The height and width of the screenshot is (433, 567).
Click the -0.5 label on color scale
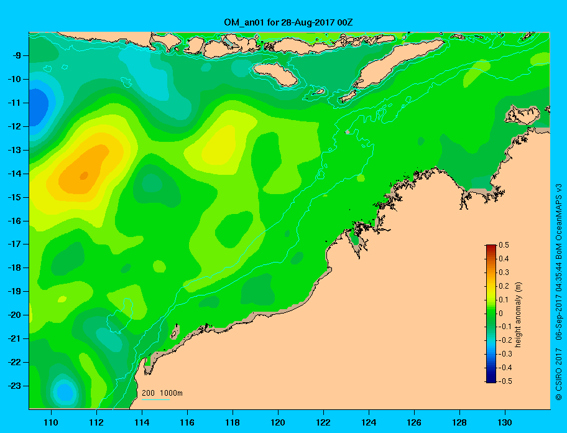point(505,381)
